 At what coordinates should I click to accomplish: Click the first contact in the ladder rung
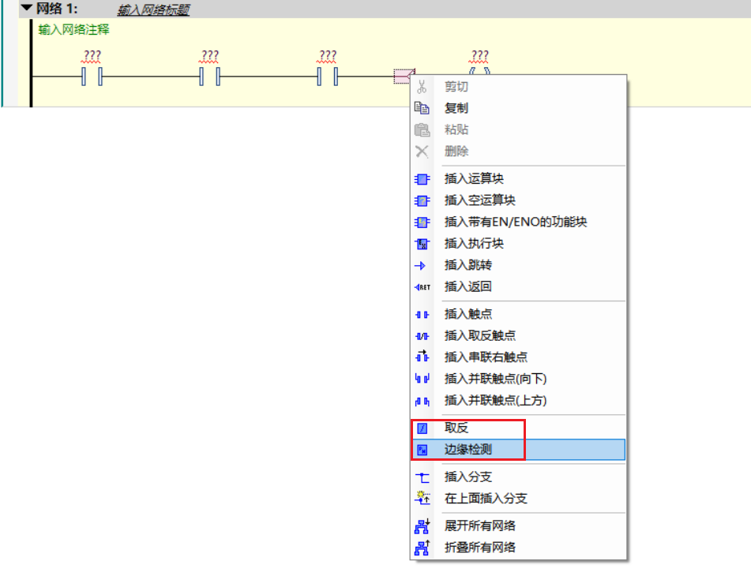point(92,77)
